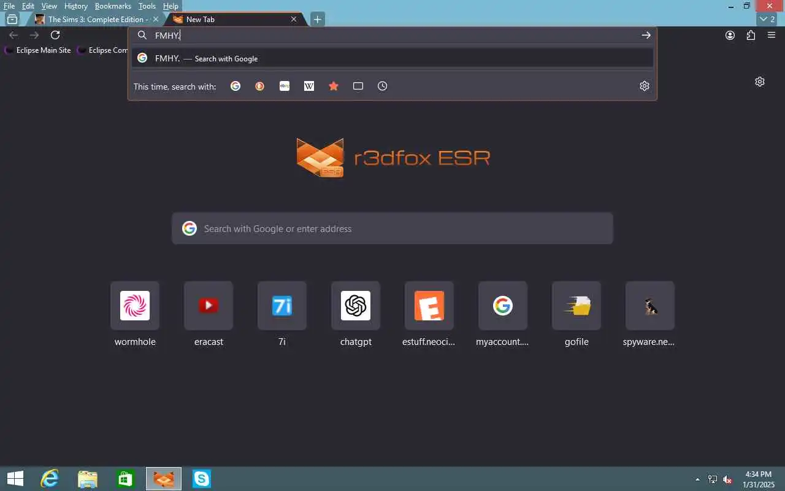This screenshot has height=491, width=785.
Task: Close the New Tab tab
Action: click(294, 19)
